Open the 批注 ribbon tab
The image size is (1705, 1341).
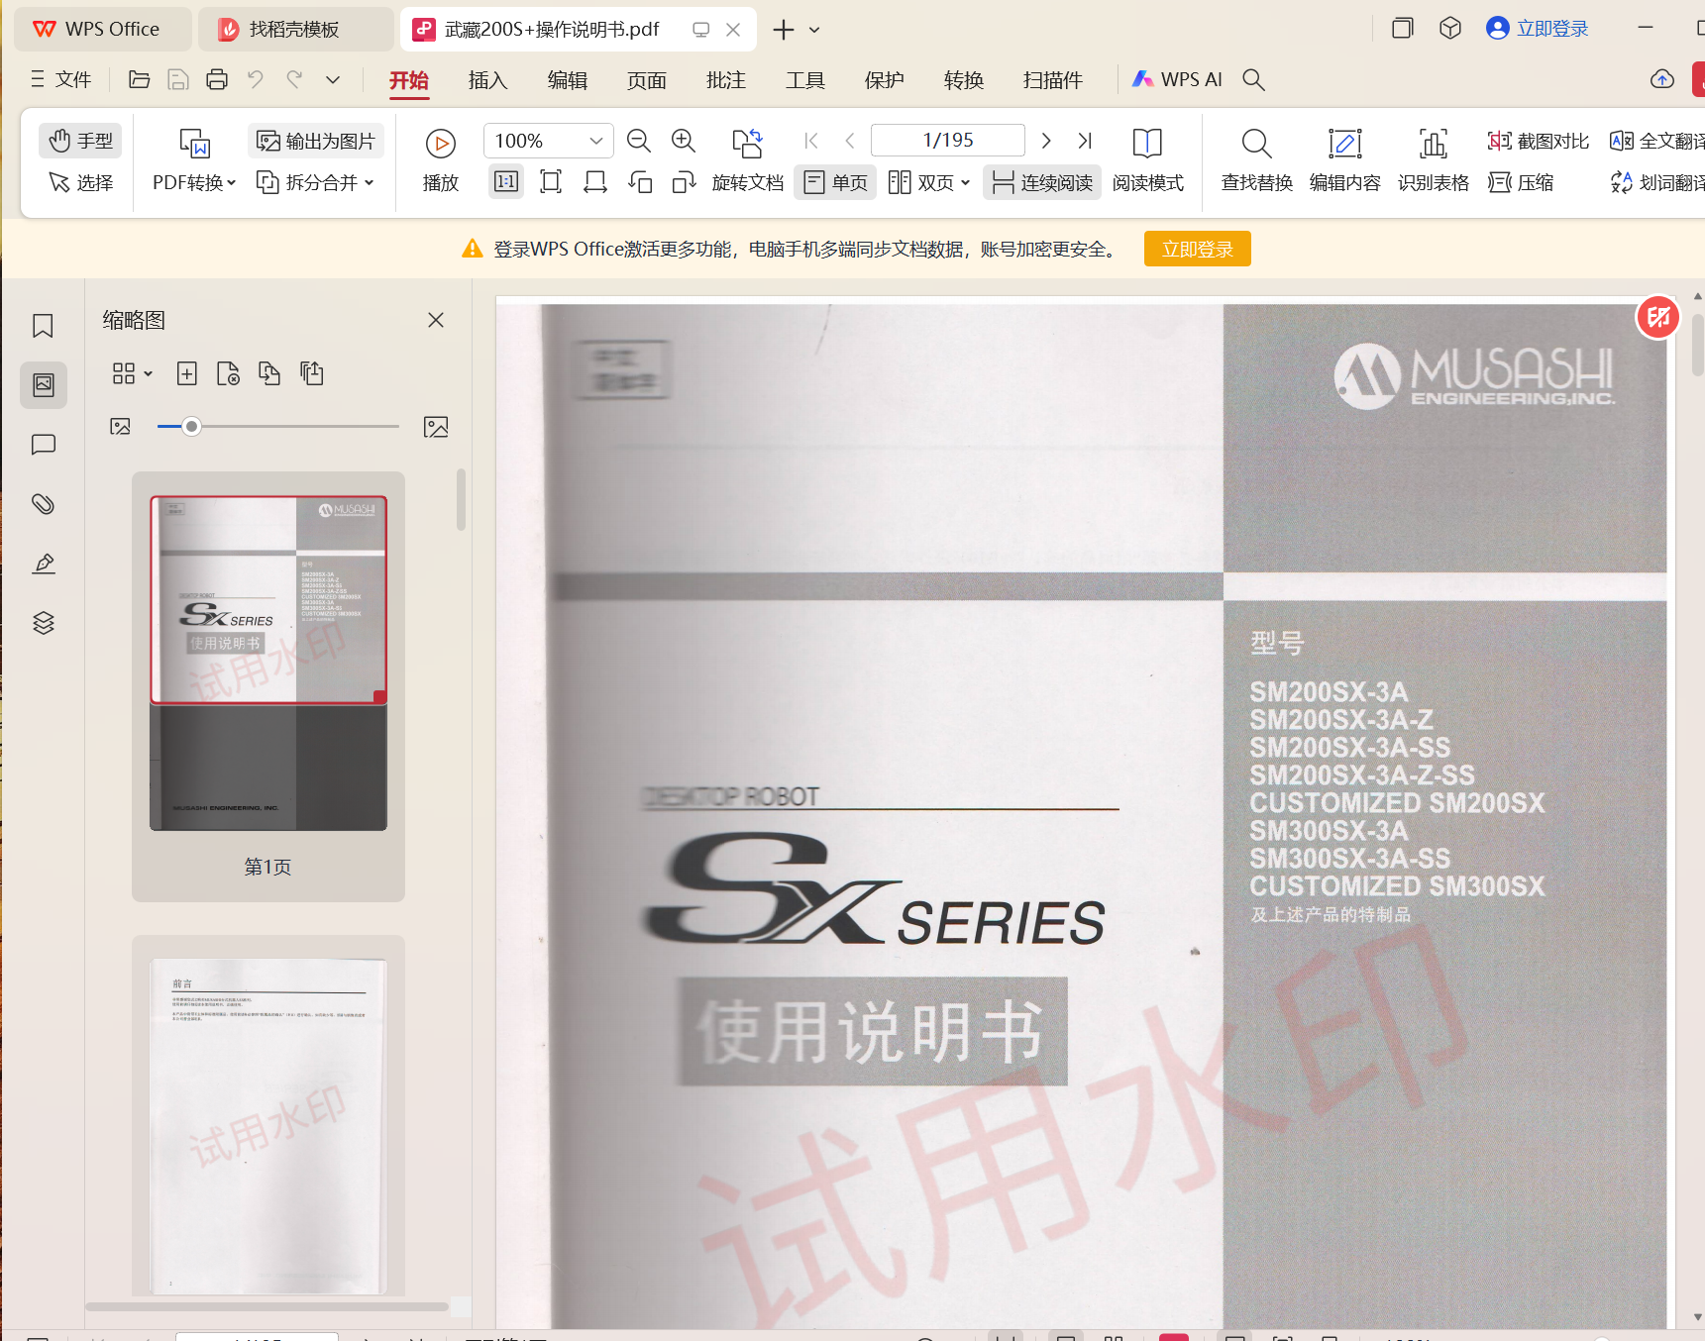coord(725,80)
